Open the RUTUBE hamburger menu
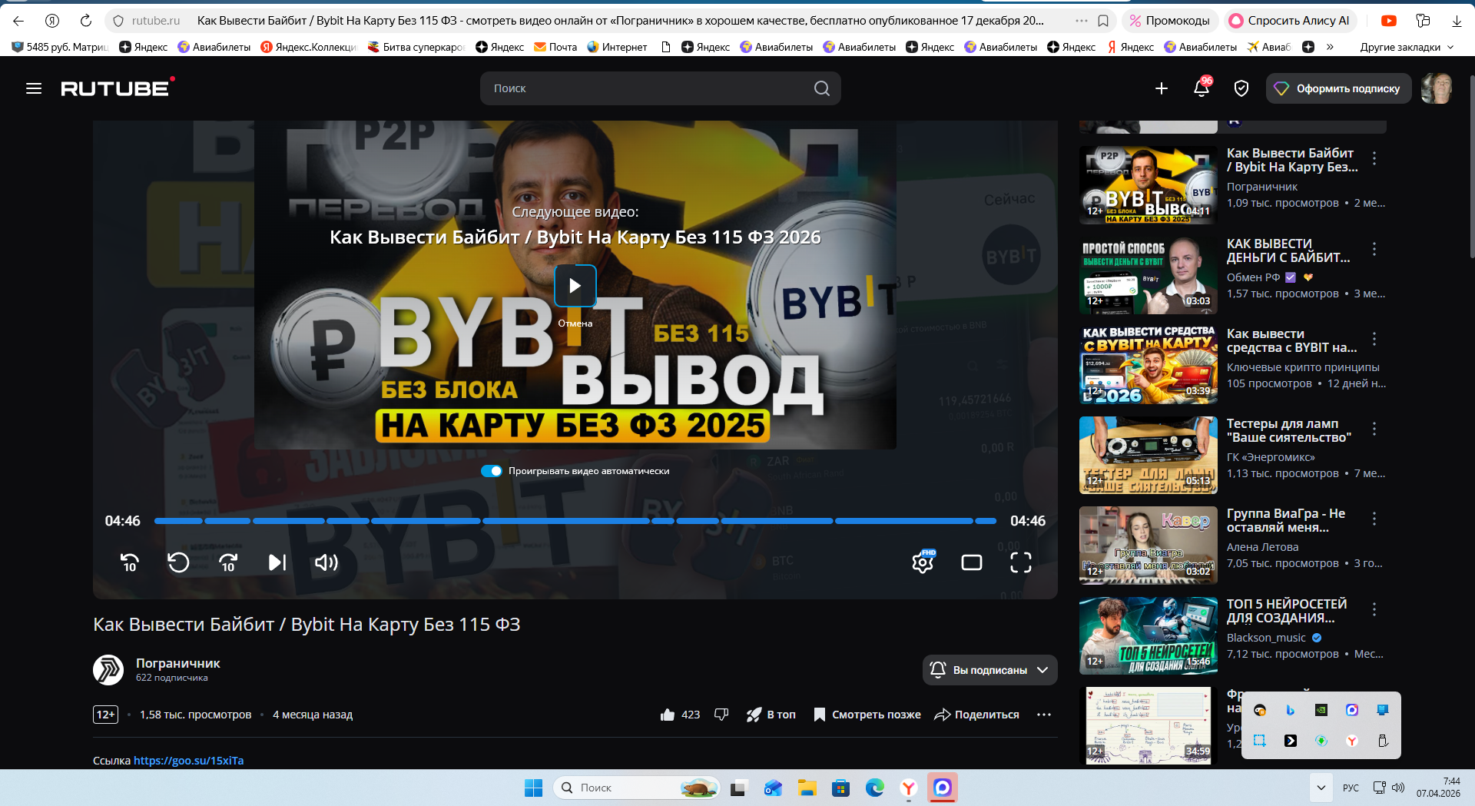The width and height of the screenshot is (1475, 806). (34, 88)
